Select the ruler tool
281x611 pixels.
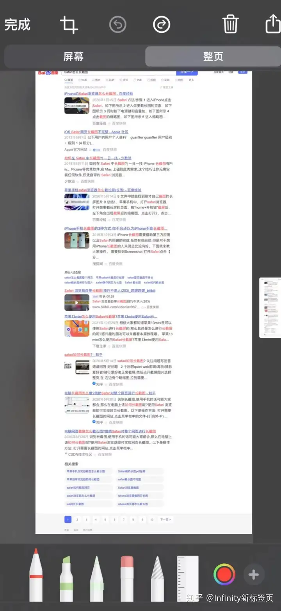(x=188, y=578)
